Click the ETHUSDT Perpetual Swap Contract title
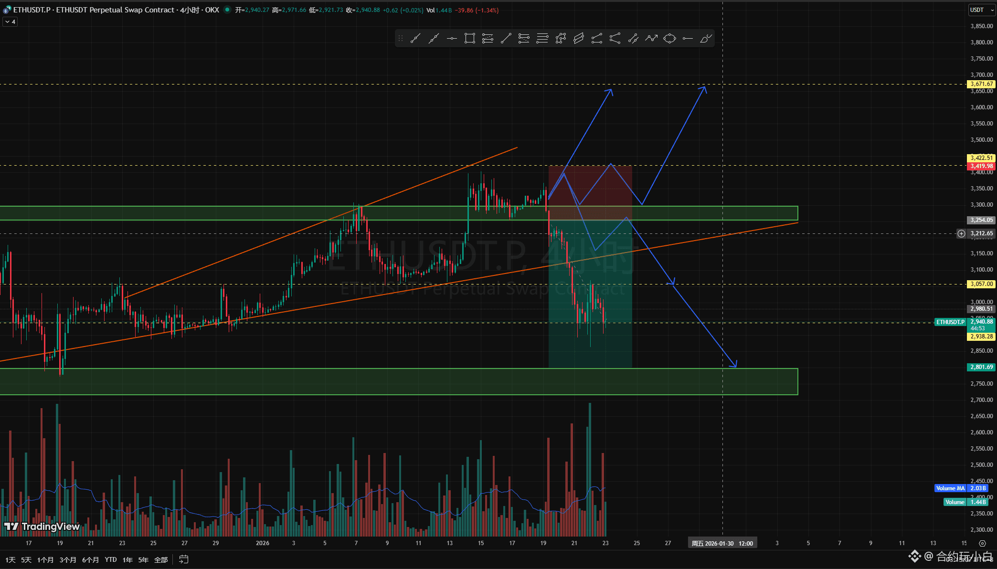997x569 pixels. pos(115,10)
